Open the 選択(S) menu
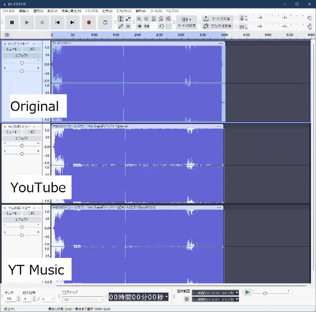The width and height of the screenshot is (316, 312). (x=38, y=11)
